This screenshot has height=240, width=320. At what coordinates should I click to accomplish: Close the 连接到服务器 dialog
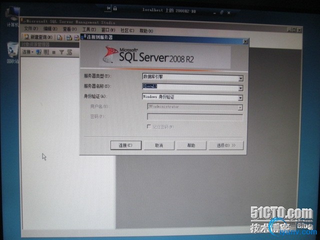[x=245, y=41]
